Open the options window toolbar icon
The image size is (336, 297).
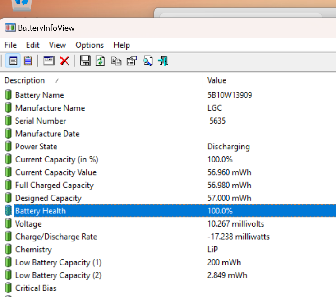pos(49,61)
